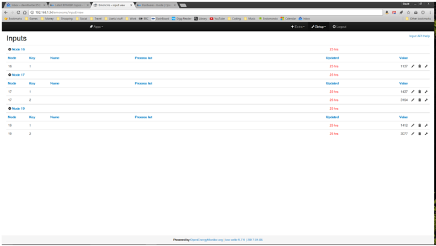Open wrench config for input value 1412
This screenshot has width=436, height=246.
pos(427,126)
